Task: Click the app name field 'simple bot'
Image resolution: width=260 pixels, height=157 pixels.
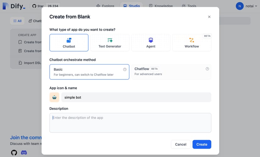Action: click(x=136, y=97)
